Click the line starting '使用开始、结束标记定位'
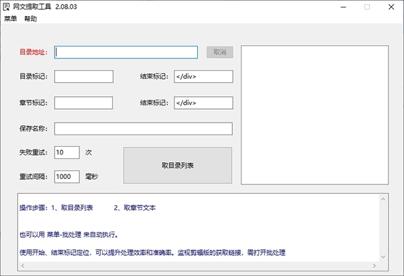Image resolution: width=404 pixels, height=276 pixels. pos(152,252)
